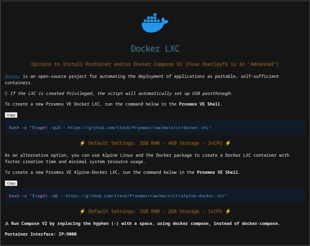The width and height of the screenshot is (310, 246).
Task: Click the 'Default Settings: 2GB RAM' line
Action: coord(155,143)
